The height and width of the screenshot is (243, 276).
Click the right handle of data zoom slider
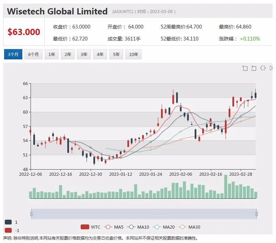click(257, 214)
